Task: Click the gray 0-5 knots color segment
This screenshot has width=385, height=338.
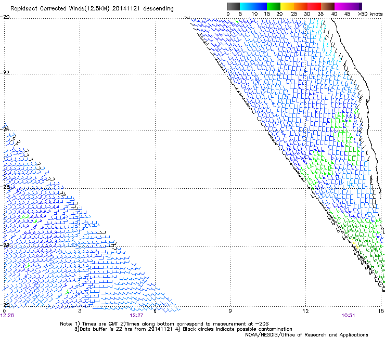Action: pos(233,6)
